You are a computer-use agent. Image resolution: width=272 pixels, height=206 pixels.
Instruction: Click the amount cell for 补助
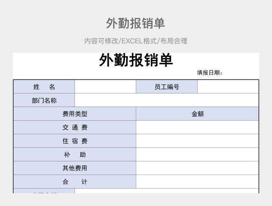(198, 155)
